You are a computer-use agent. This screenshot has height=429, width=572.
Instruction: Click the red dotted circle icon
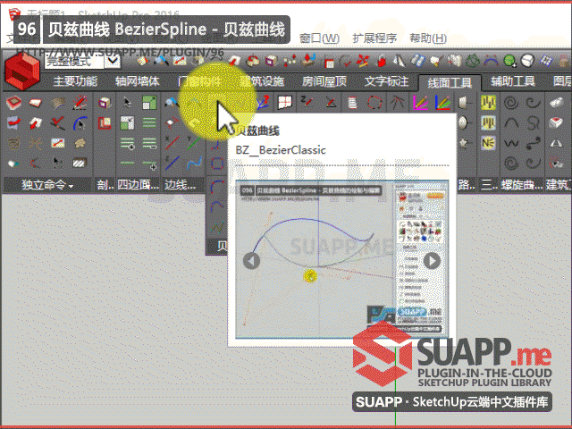click(x=374, y=103)
